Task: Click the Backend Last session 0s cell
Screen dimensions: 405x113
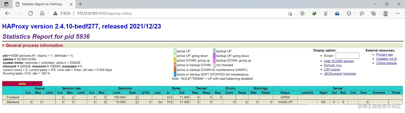Action: coord(157,102)
